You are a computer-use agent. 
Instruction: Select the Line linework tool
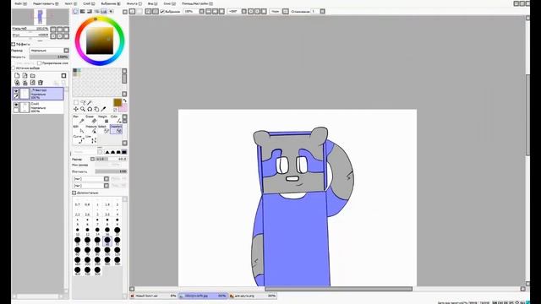pyautogui.click(x=90, y=139)
